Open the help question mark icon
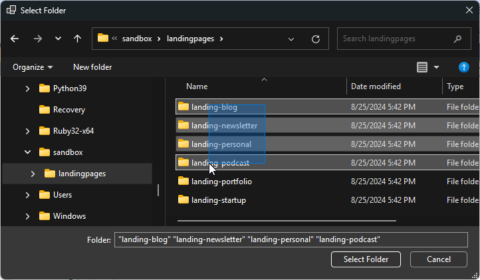480x280 pixels. point(464,67)
